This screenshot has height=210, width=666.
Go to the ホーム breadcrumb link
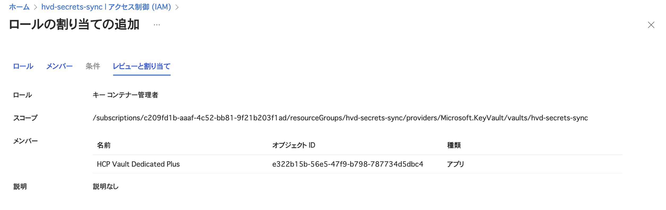click(19, 7)
